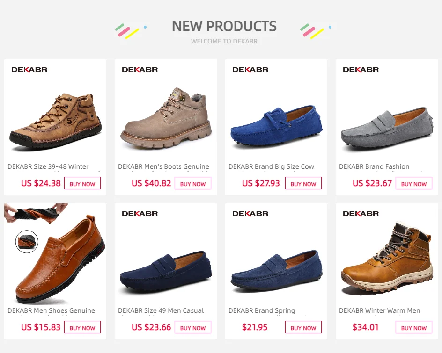
Task: Click the circular folded-shoe inset icon
Action: point(27,242)
